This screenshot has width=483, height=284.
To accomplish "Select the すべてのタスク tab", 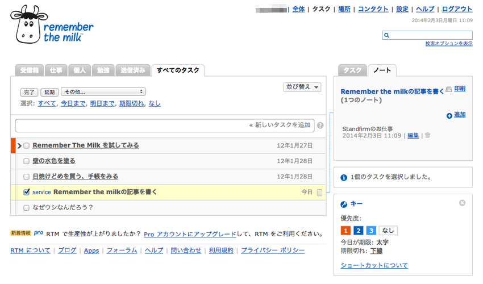I will (178, 70).
